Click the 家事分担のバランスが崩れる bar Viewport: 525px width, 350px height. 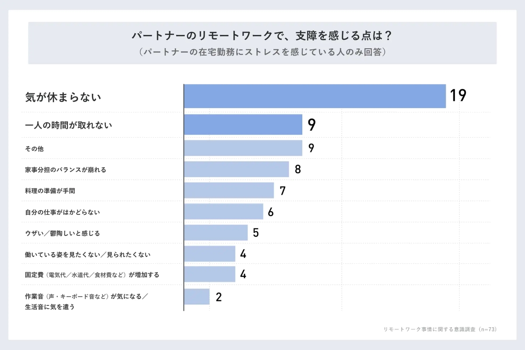pyautogui.click(x=236, y=169)
